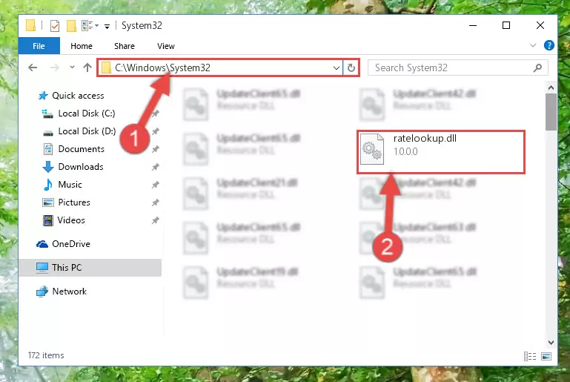570x382 pixels.
Task: Switch to the Share ribbon tab
Action: point(125,46)
